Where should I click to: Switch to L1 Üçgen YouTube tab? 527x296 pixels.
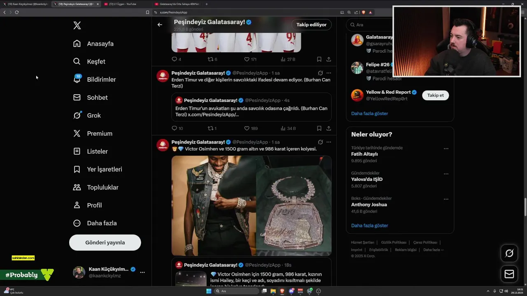126,4
